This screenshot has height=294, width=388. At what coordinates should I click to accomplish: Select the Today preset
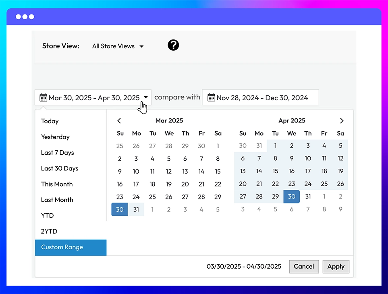(50, 121)
